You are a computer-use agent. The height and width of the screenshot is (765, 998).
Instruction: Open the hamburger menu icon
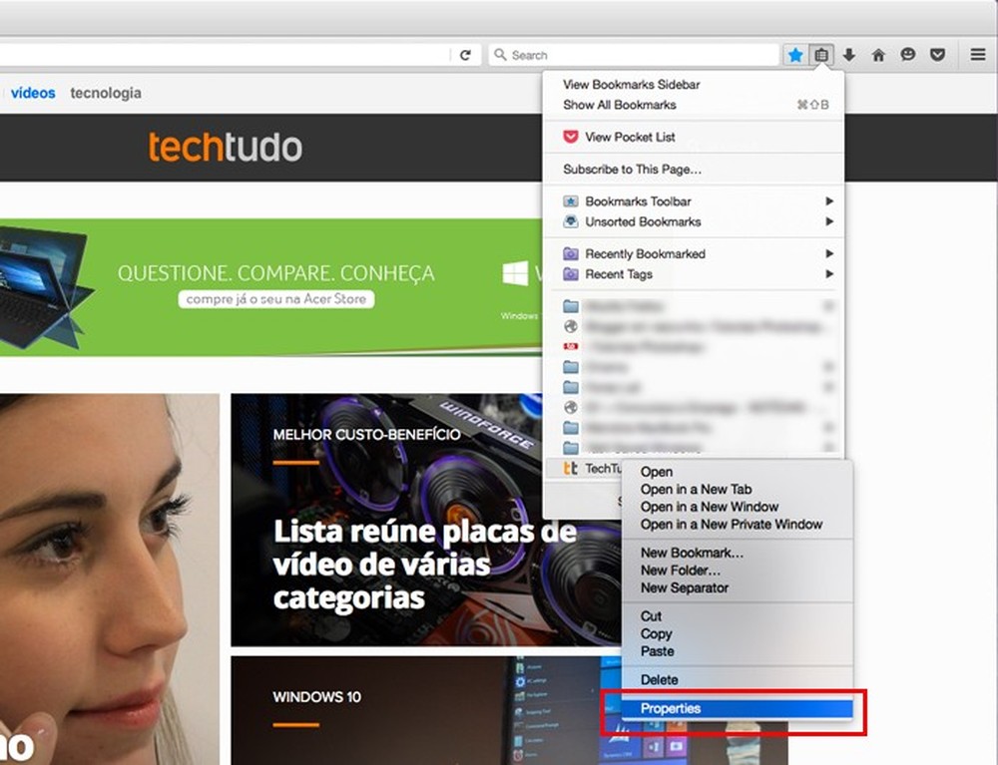(x=977, y=55)
